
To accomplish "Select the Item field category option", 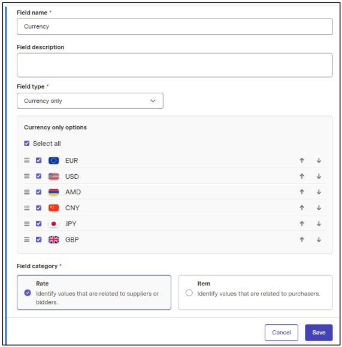I will [255, 293].
